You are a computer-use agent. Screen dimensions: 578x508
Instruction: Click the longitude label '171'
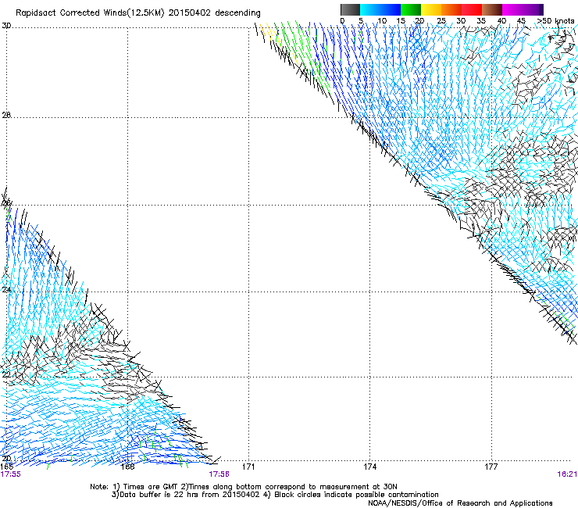[248, 467]
